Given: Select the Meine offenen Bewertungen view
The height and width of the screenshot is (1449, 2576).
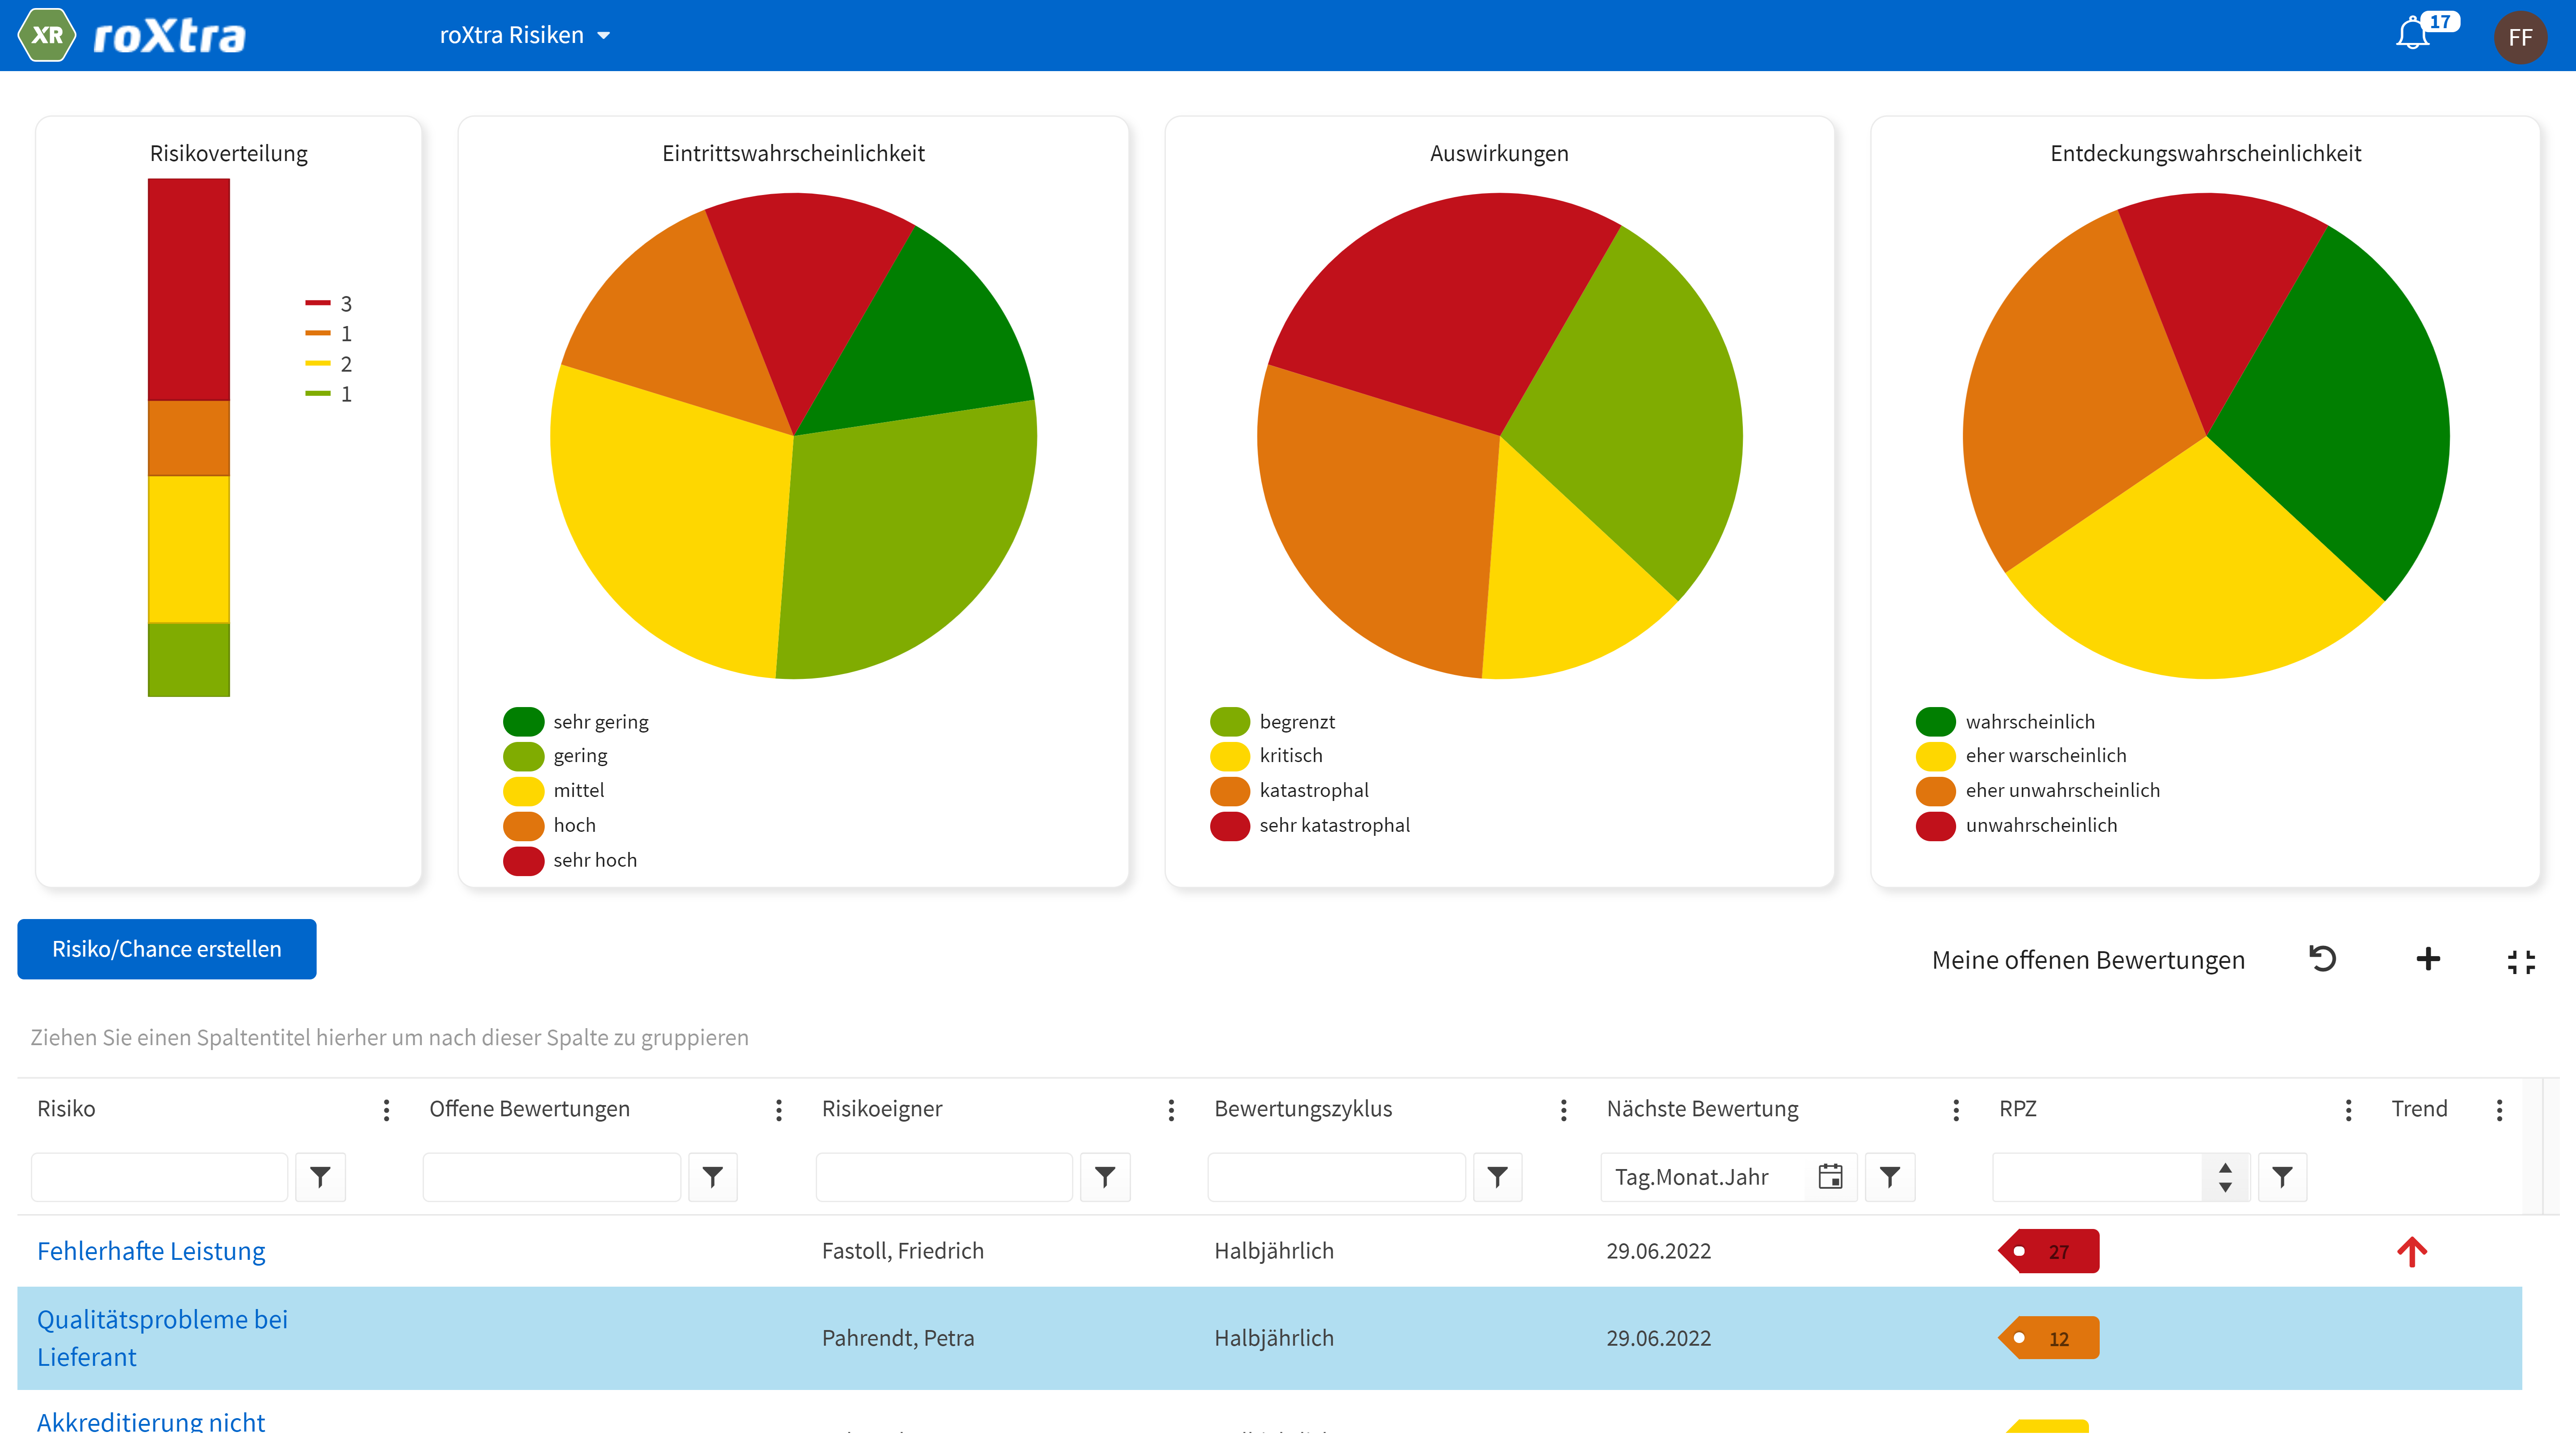Looking at the screenshot, I should coord(2088,960).
